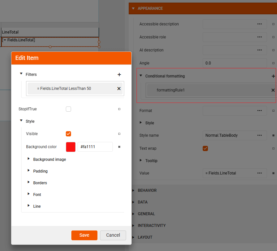277x251 pixels.
Task: Expand Line options
Action: 28,206
